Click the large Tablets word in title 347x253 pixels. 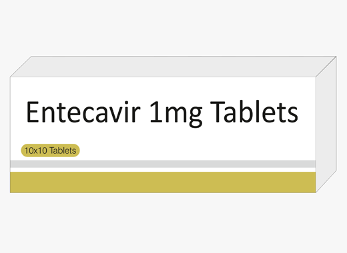(254, 111)
